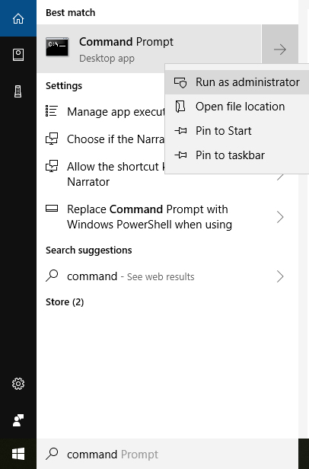Open Manage app execution aliases setting

[100, 112]
